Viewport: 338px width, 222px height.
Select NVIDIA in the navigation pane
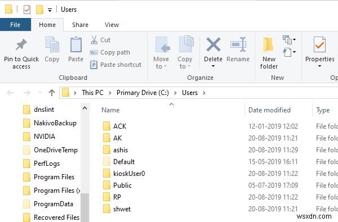(39, 137)
